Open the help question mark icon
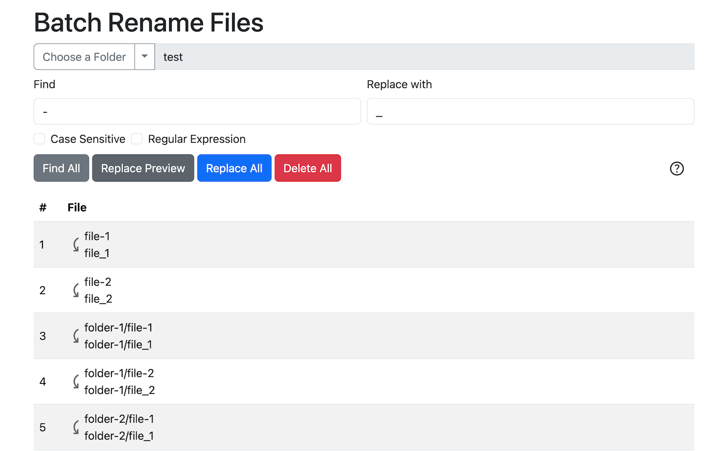The image size is (723, 451). coord(676,169)
